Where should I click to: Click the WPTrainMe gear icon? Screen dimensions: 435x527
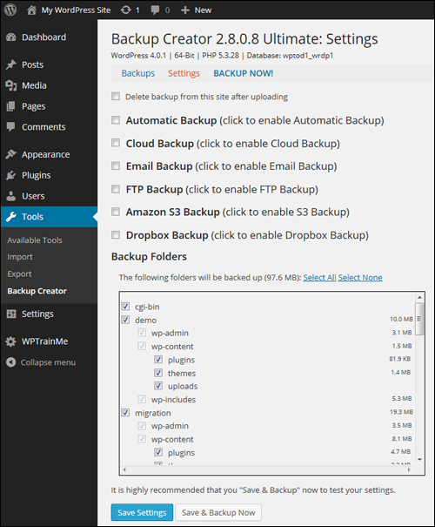(x=11, y=341)
